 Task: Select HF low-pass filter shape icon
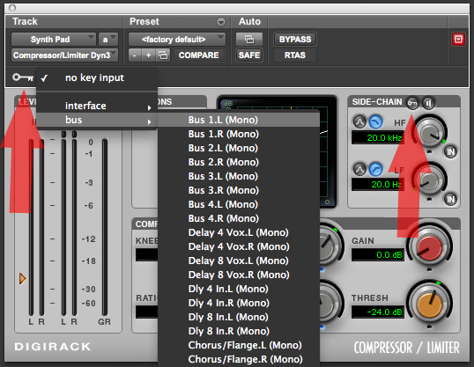coord(375,122)
